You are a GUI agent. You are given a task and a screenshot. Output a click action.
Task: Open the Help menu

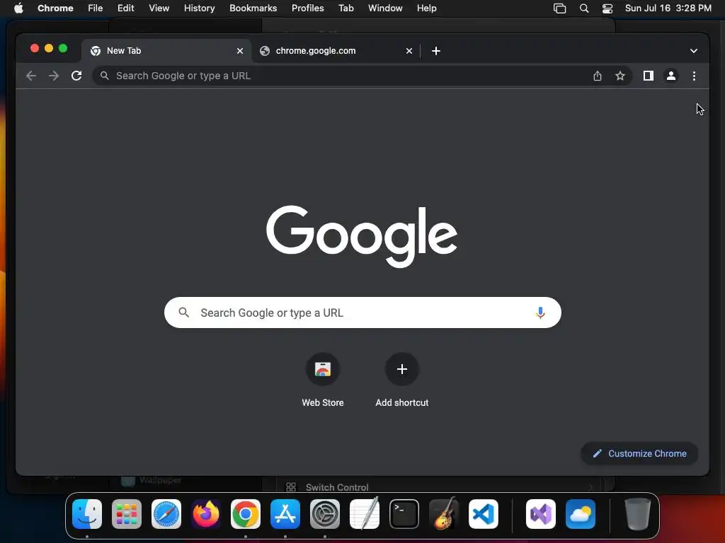click(x=426, y=8)
